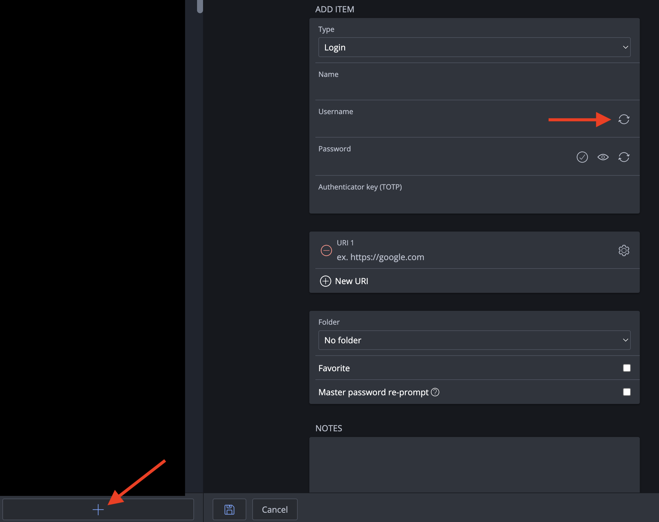Regenerate a username with the refresh icon
The width and height of the screenshot is (659, 522).
point(624,119)
